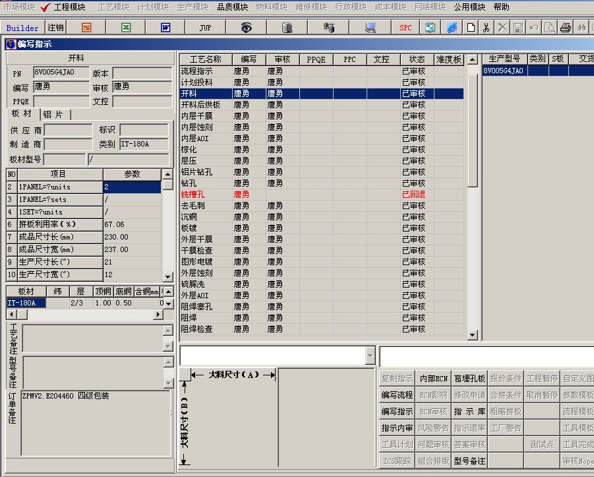The width and height of the screenshot is (594, 477).
Task: Open the SPC toolbar button
Action: 405,28
